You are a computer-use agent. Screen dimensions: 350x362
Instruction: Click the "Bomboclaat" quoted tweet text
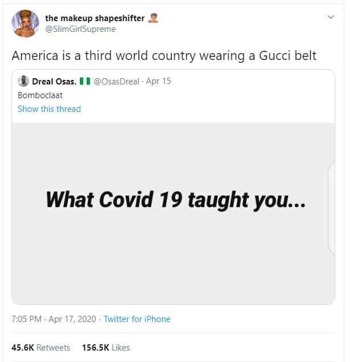pos(40,95)
